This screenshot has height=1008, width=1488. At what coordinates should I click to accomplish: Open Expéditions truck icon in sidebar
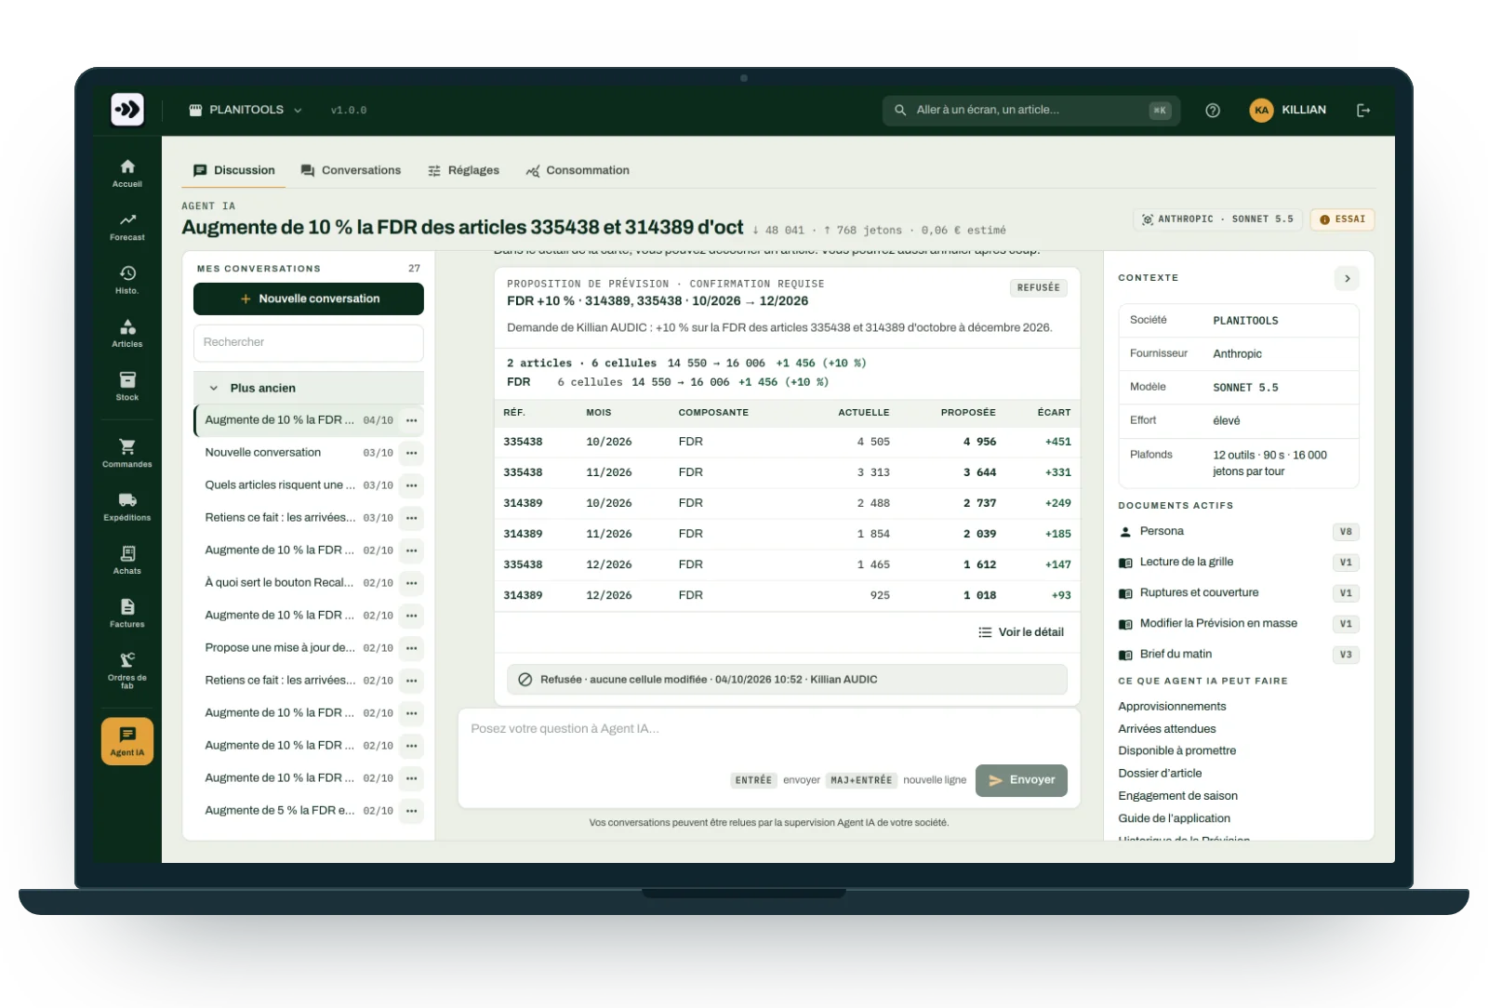tap(127, 507)
